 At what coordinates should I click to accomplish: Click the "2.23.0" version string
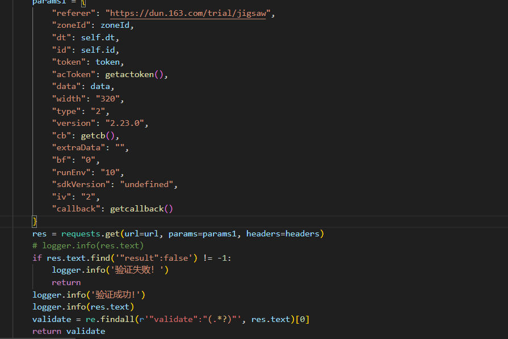(x=124, y=123)
